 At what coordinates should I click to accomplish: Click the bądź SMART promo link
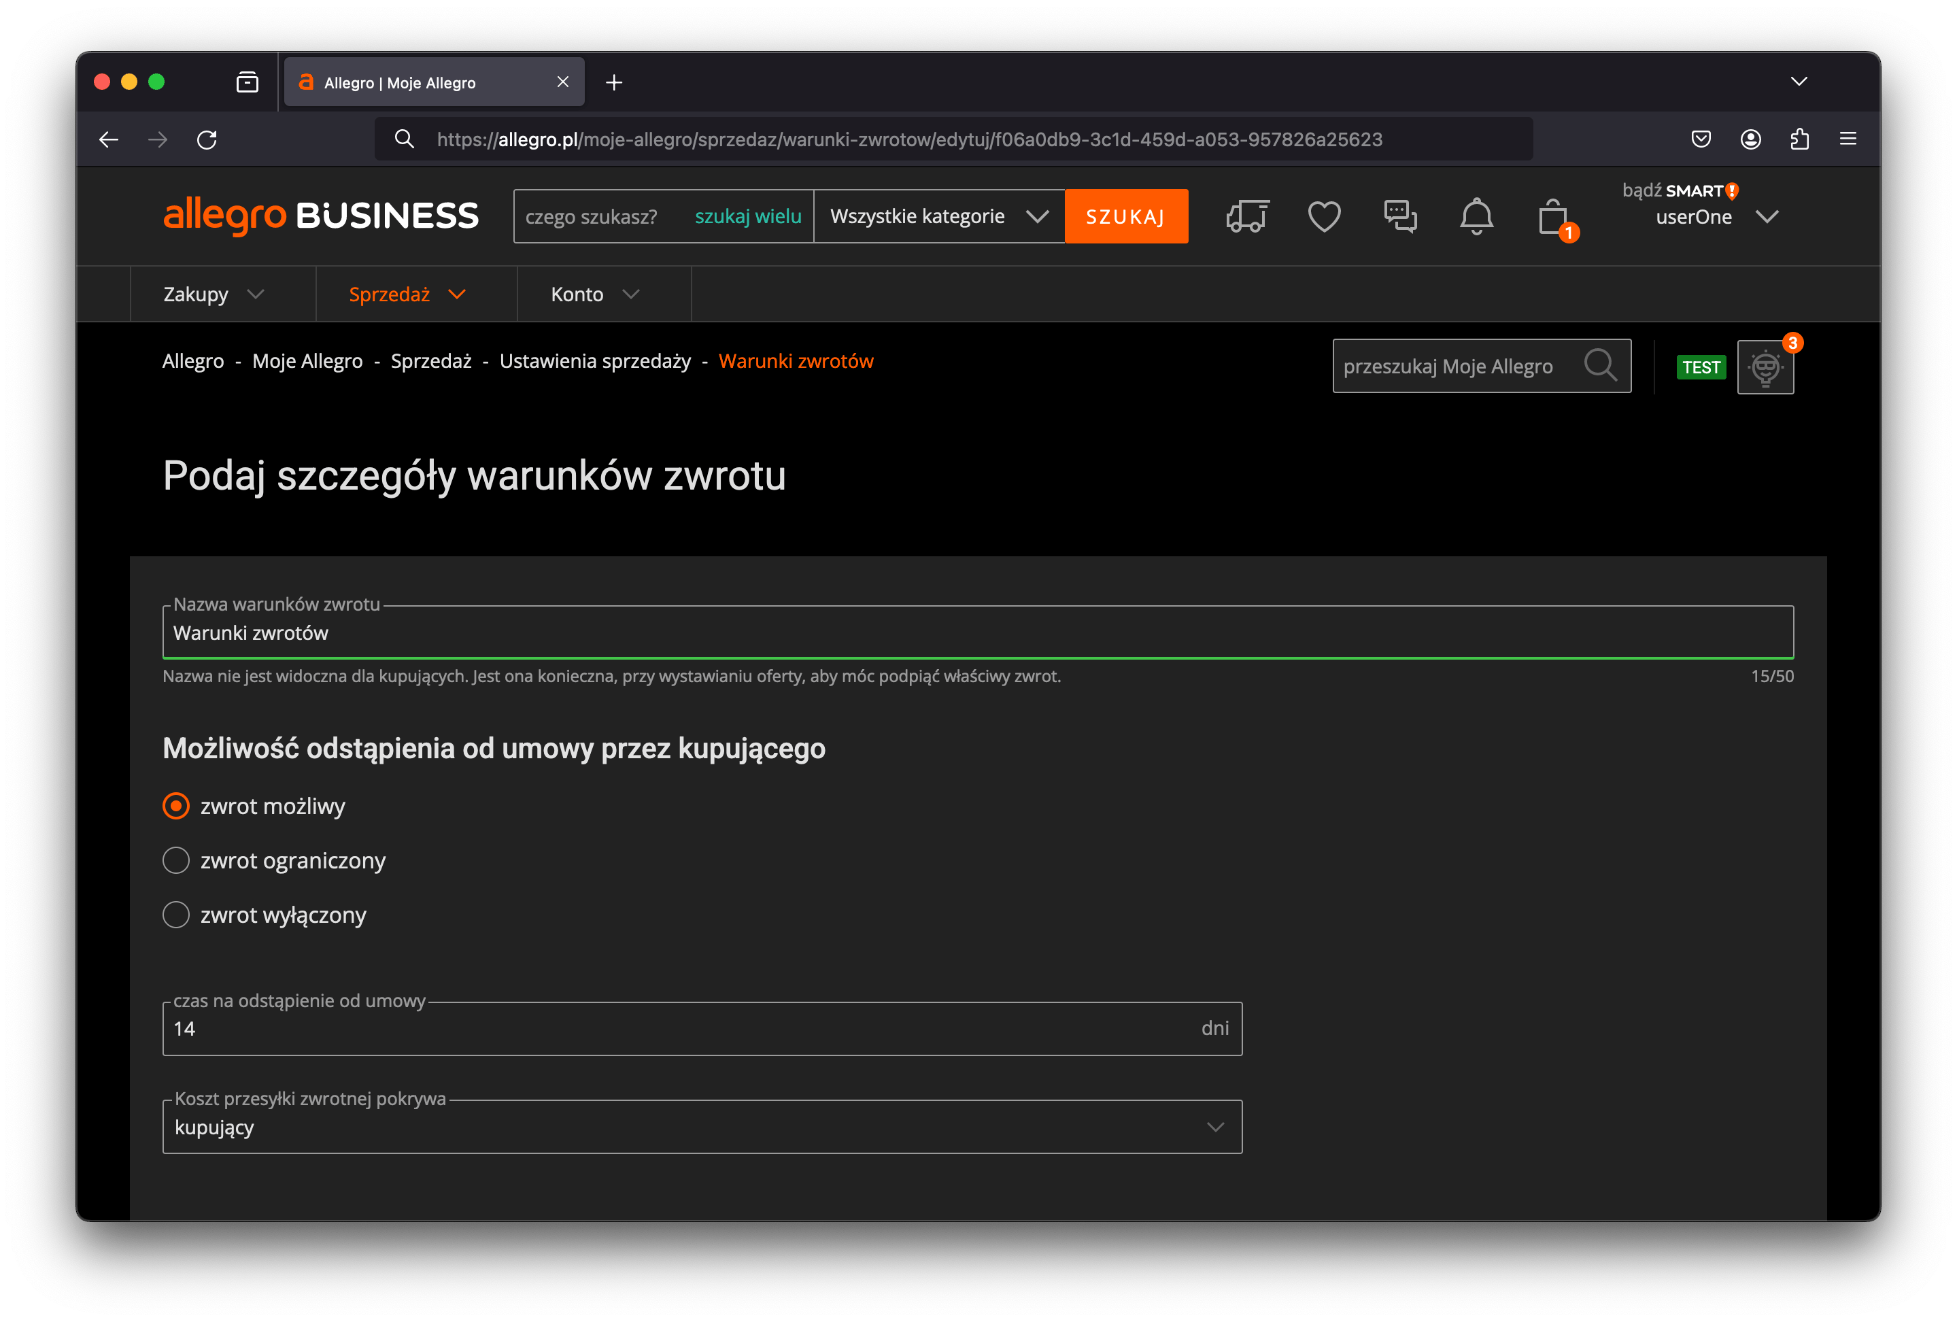tap(1680, 190)
